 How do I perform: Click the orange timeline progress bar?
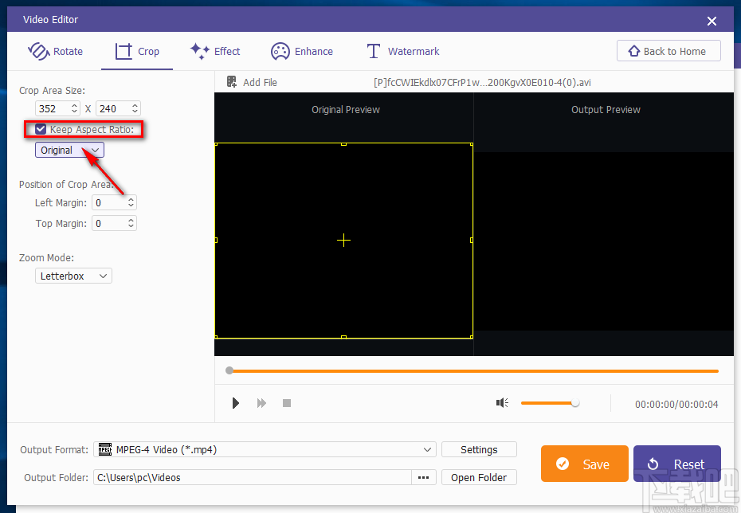(475, 371)
